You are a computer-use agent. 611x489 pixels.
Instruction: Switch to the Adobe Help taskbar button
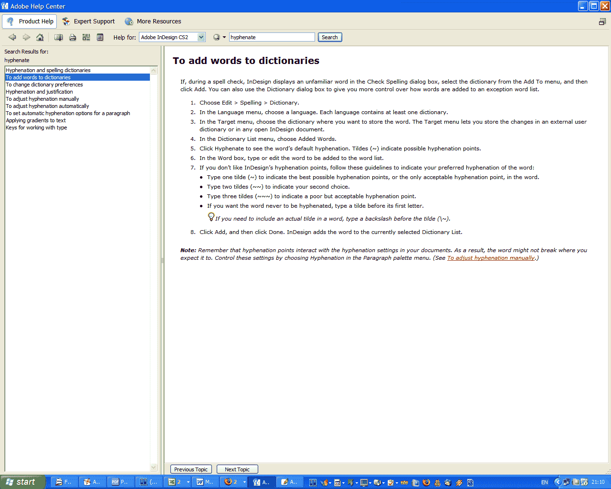[x=262, y=482]
